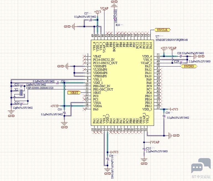The image size is (213, 181).
Task: Click the PC14-OSC32_IN pin name
Action: (104, 60)
